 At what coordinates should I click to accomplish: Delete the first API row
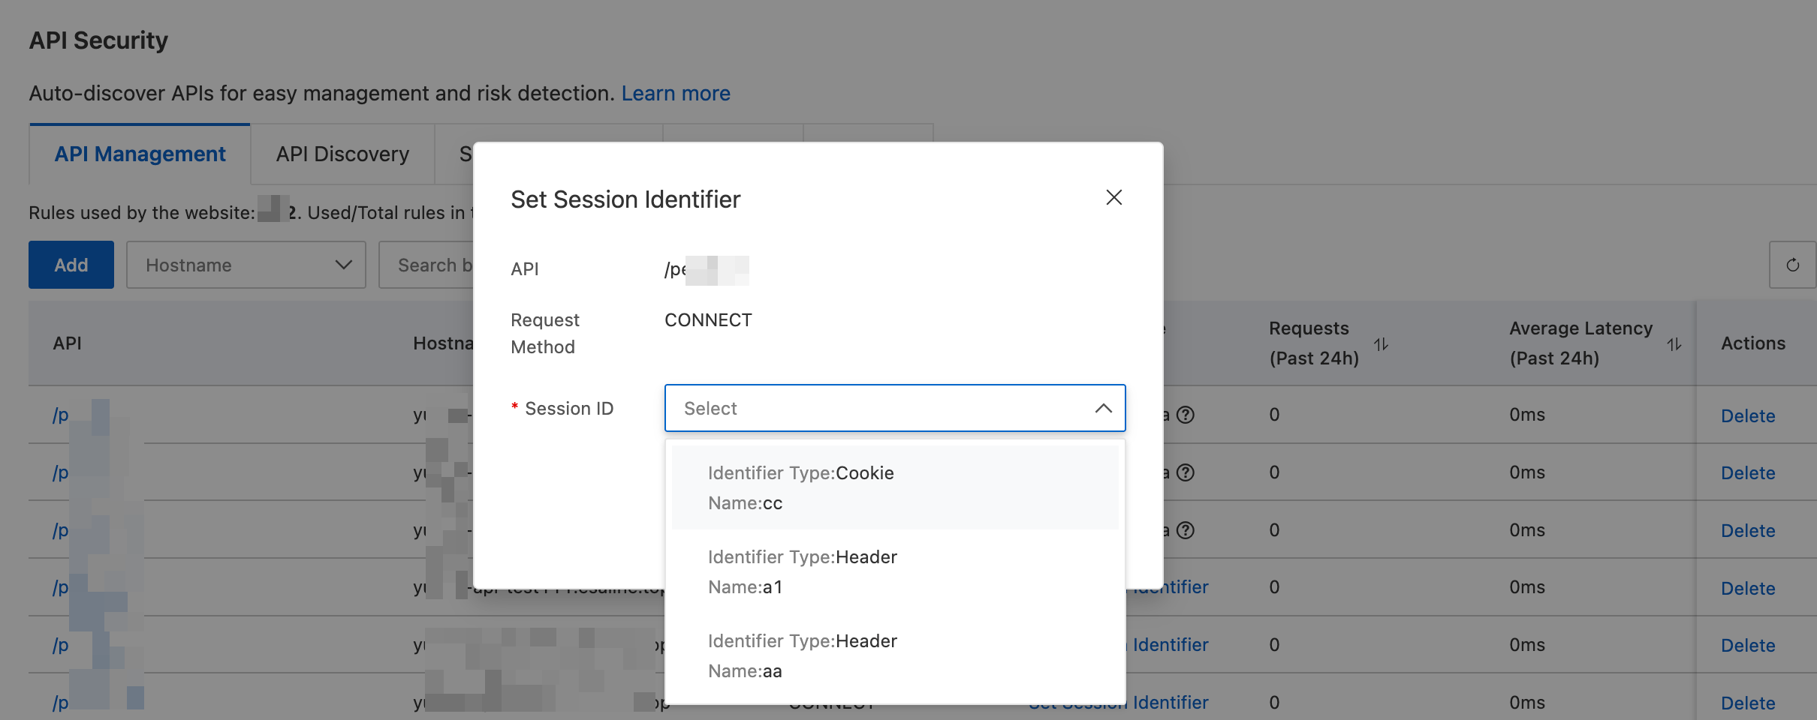click(x=1747, y=415)
